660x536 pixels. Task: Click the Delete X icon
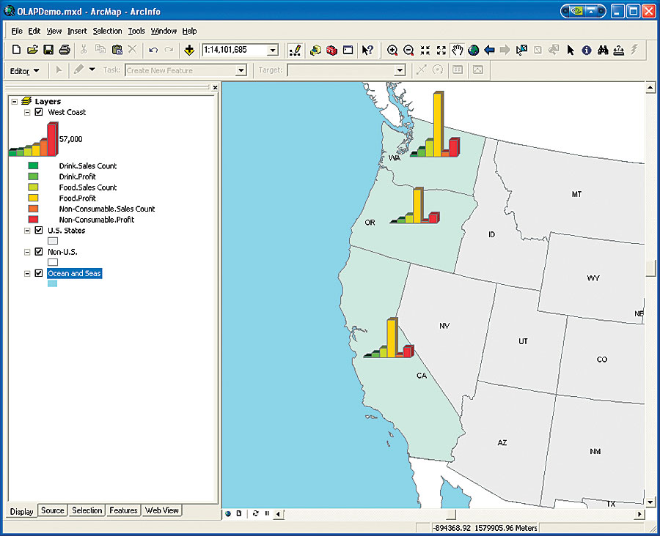click(133, 50)
